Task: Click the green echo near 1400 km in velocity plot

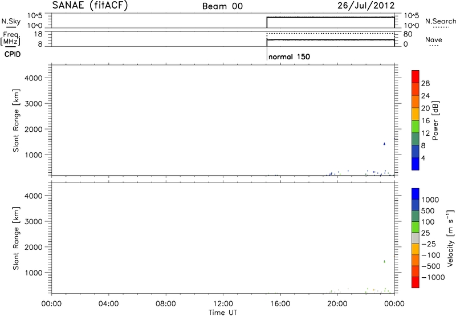Action: 384,262
